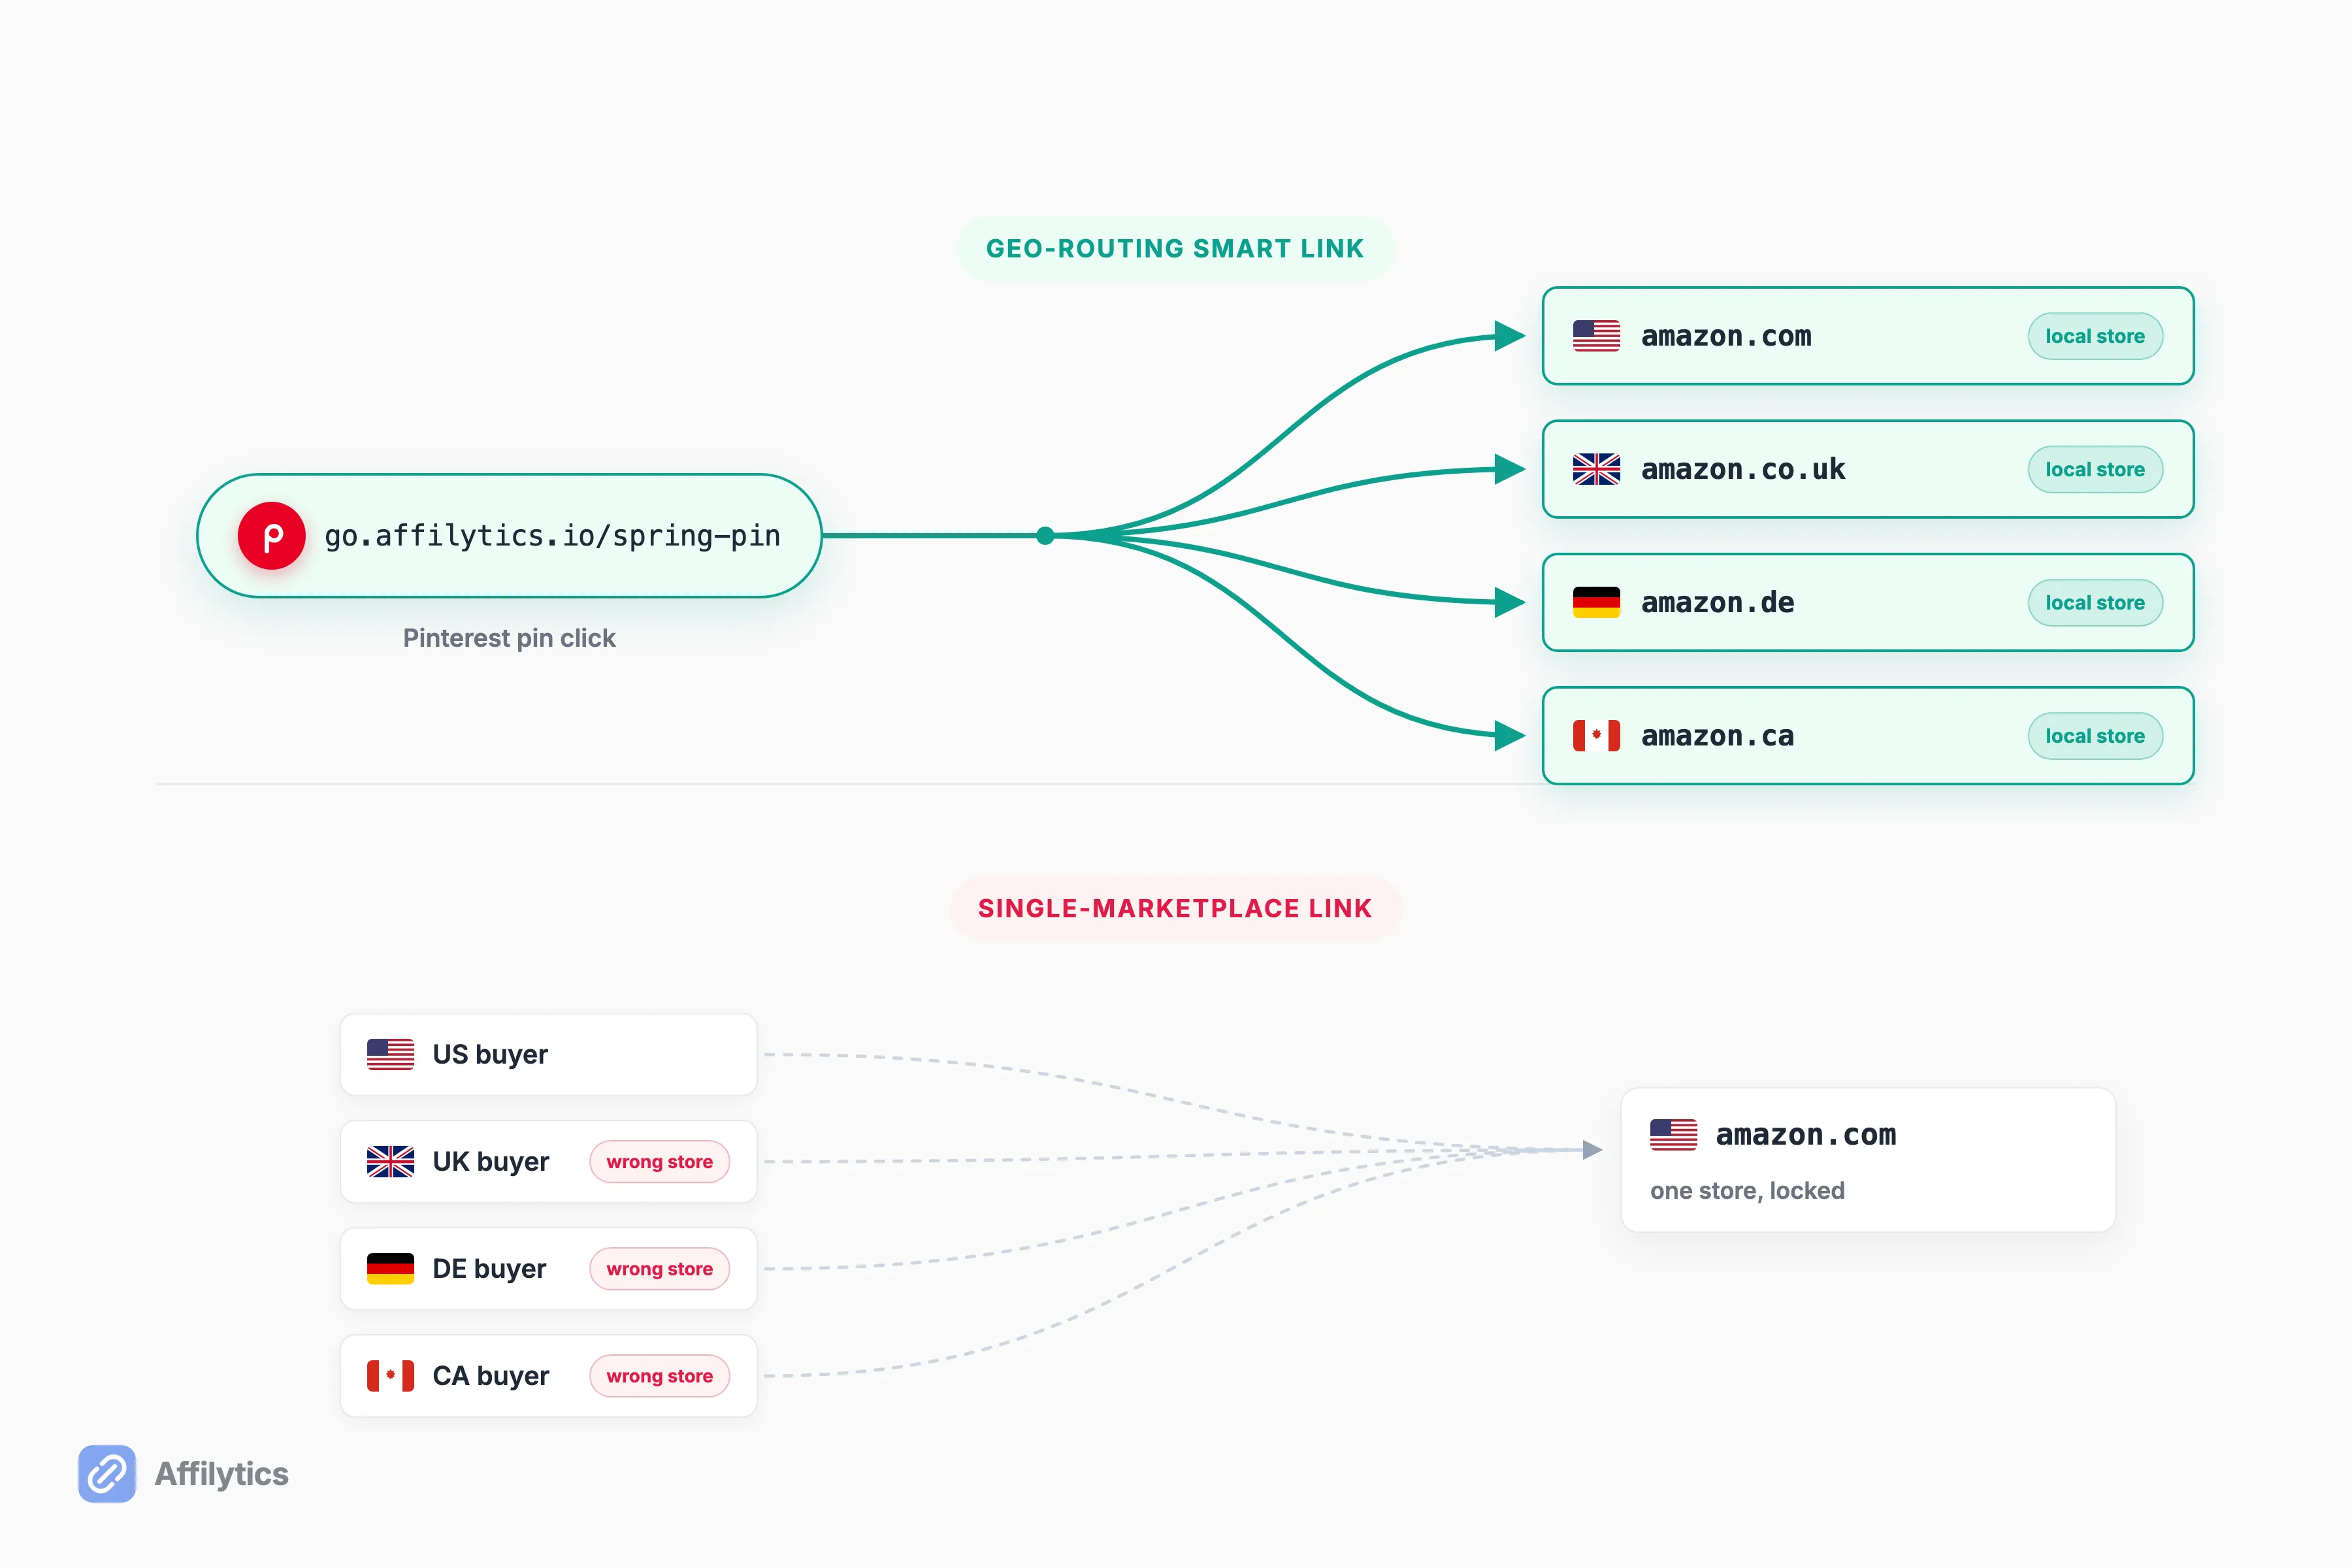The image size is (2352, 1568).
Task: Click the go.affilytics.io/spring-pin smart link
Action: [x=509, y=536]
